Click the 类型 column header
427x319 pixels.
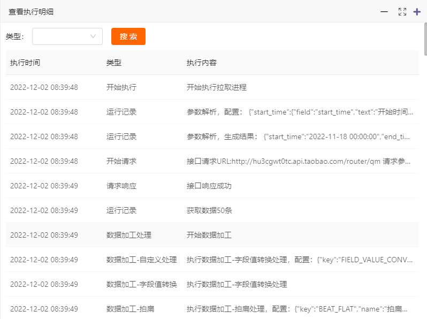point(114,63)
